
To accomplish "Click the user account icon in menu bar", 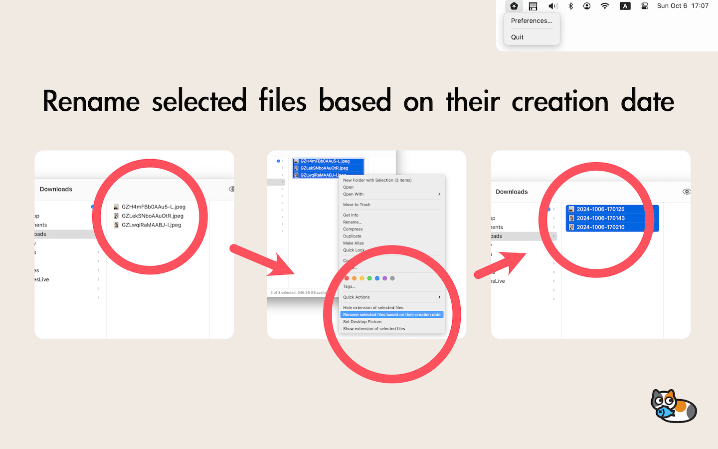I will pos(587,6).
